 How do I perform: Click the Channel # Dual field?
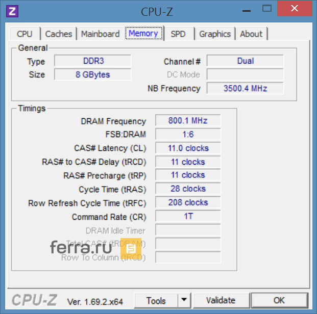coord(245,61)
